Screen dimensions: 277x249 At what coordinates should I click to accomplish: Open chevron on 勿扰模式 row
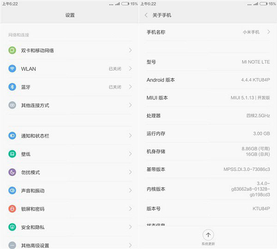[x=130, y=172]
